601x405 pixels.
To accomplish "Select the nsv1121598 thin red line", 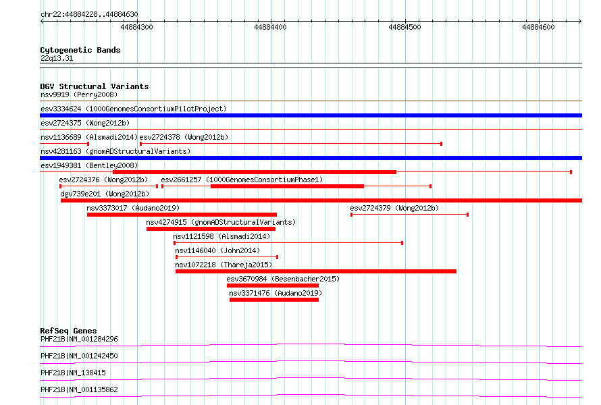I will [288, 243].
